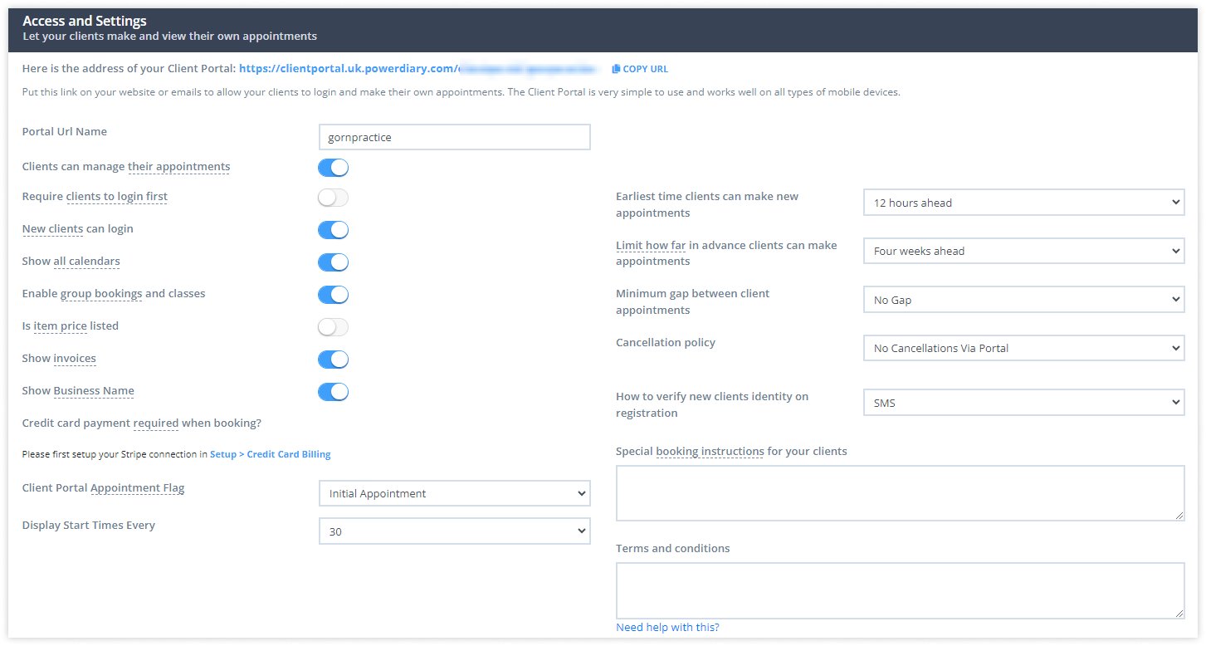Toggle New clients can login switch
The image size is (1206, 646).
tap(333, 230)
